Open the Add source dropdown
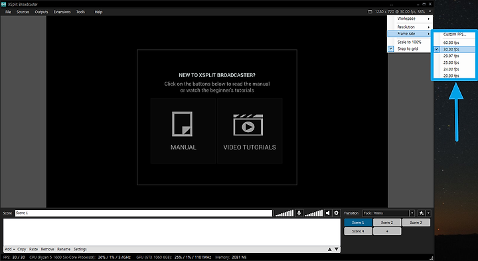478x261 pixels. tap(10, 249)
